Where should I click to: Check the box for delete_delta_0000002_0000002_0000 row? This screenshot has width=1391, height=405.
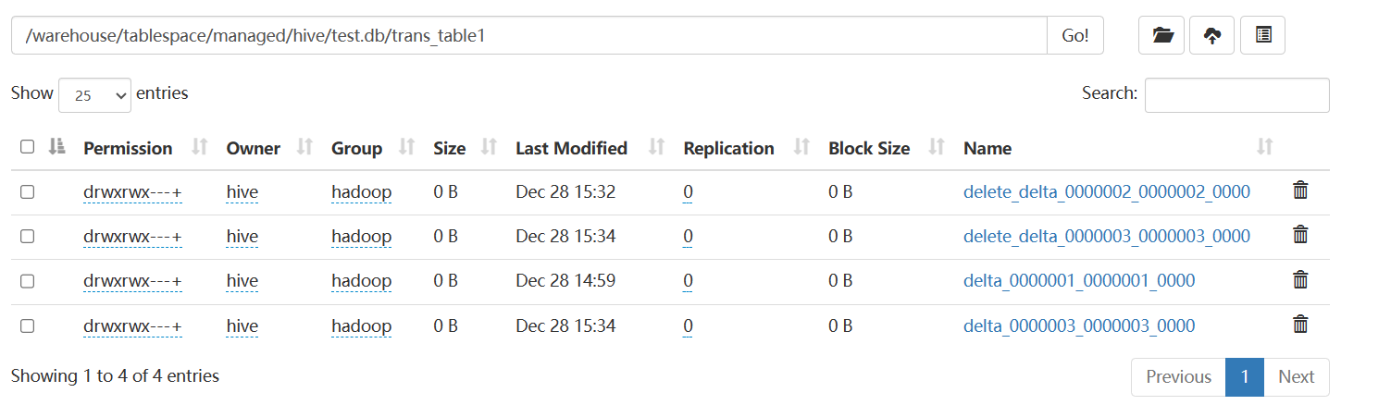coord(27,191)
